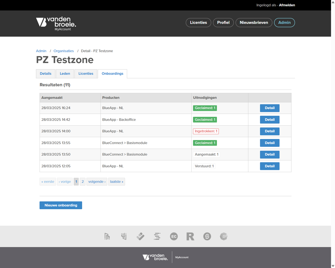Click the Vanden Broele MyAccount header logo
This screenshot has height=268, width=335.
(56, 24)
